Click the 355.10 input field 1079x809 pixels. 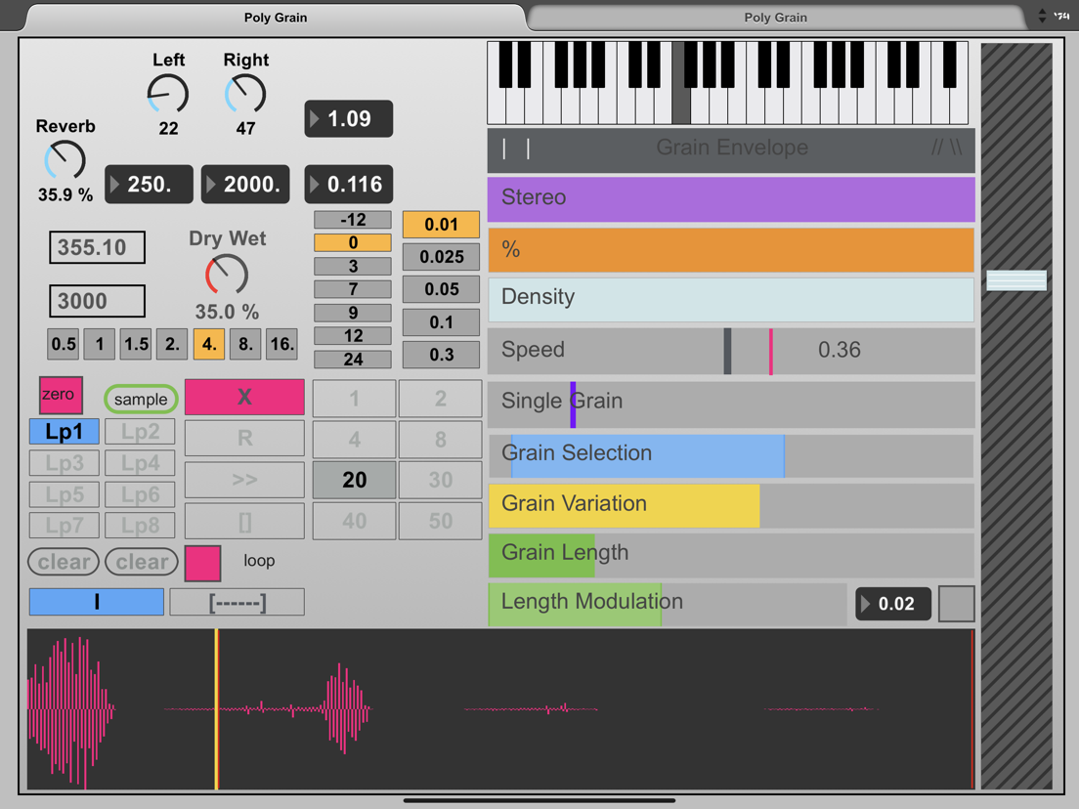97,247
